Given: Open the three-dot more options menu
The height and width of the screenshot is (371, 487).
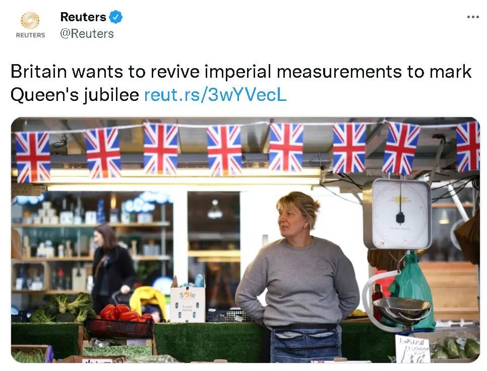Looking at the screenshot, I should click(473, 17).
